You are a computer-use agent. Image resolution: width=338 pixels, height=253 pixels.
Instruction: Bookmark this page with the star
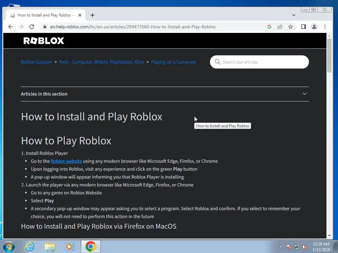(x=290, y=27)
